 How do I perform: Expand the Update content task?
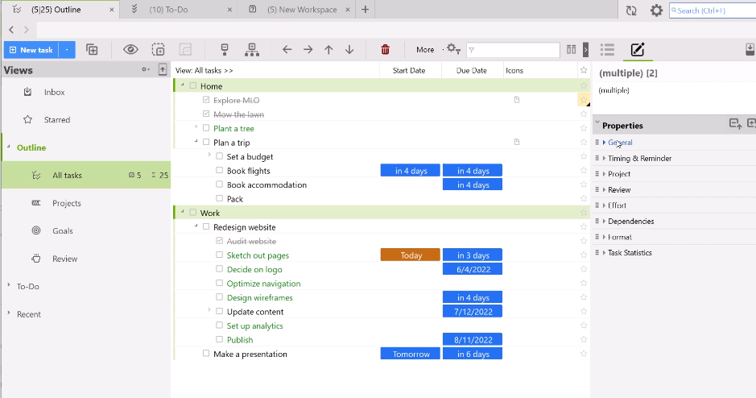pyautogui.click(x=209, y=310)
